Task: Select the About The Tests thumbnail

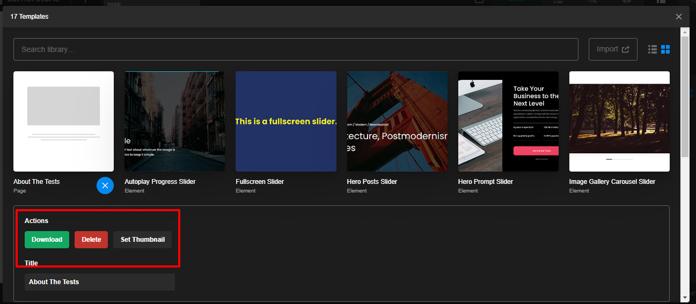Action: (x=63, y=121)
